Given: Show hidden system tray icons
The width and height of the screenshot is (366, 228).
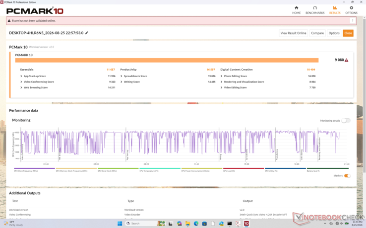Looking at the screenshot, I should pos(325,224).
